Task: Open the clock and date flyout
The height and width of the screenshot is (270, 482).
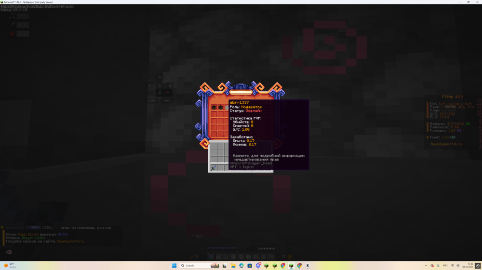Action: [469, 265]
